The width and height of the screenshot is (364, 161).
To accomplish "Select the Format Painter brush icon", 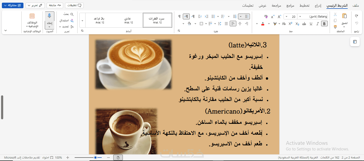I will point(335,27).
